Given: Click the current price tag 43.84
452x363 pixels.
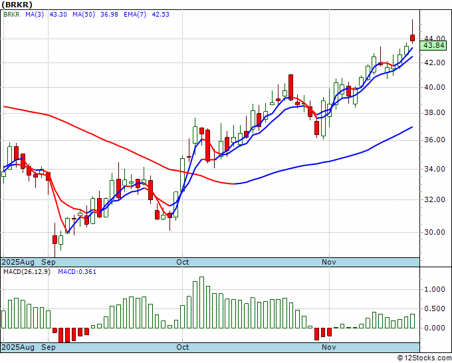Looking at the screenshot, I should 433,46.
